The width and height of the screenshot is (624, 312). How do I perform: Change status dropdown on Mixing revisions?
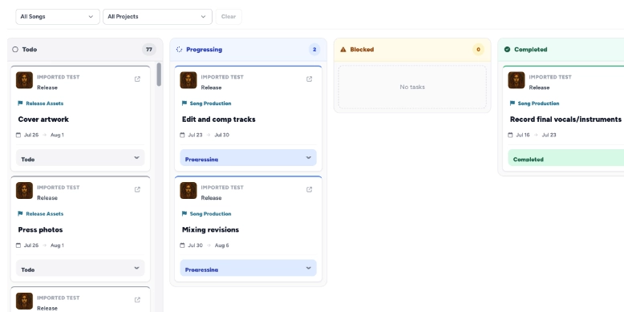(x=249, y=268)
